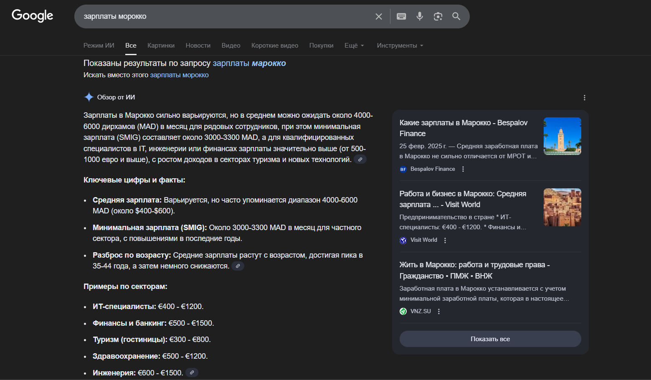
Task: Open the Режим ИИ tab
Action: coord(99,46)
